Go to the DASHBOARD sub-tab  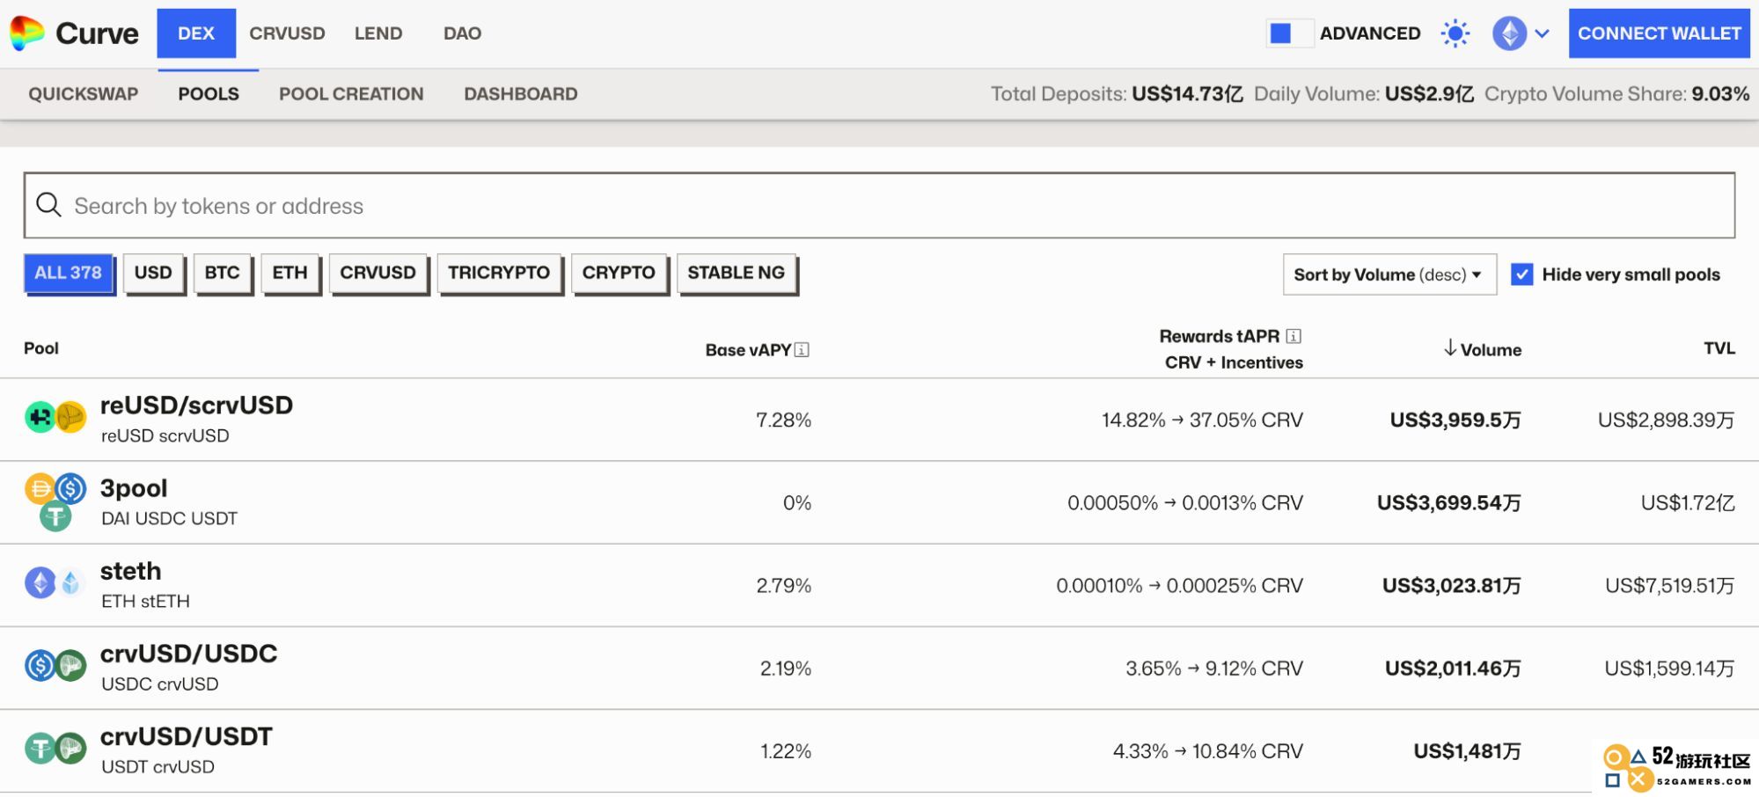[521, 94]
